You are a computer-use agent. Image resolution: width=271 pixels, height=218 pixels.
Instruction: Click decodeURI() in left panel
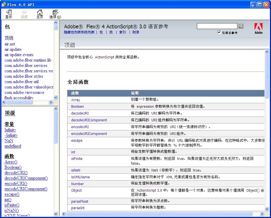(x=16, y=173)
